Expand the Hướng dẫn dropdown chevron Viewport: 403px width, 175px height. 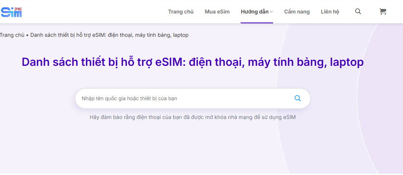tap(272, 12)
